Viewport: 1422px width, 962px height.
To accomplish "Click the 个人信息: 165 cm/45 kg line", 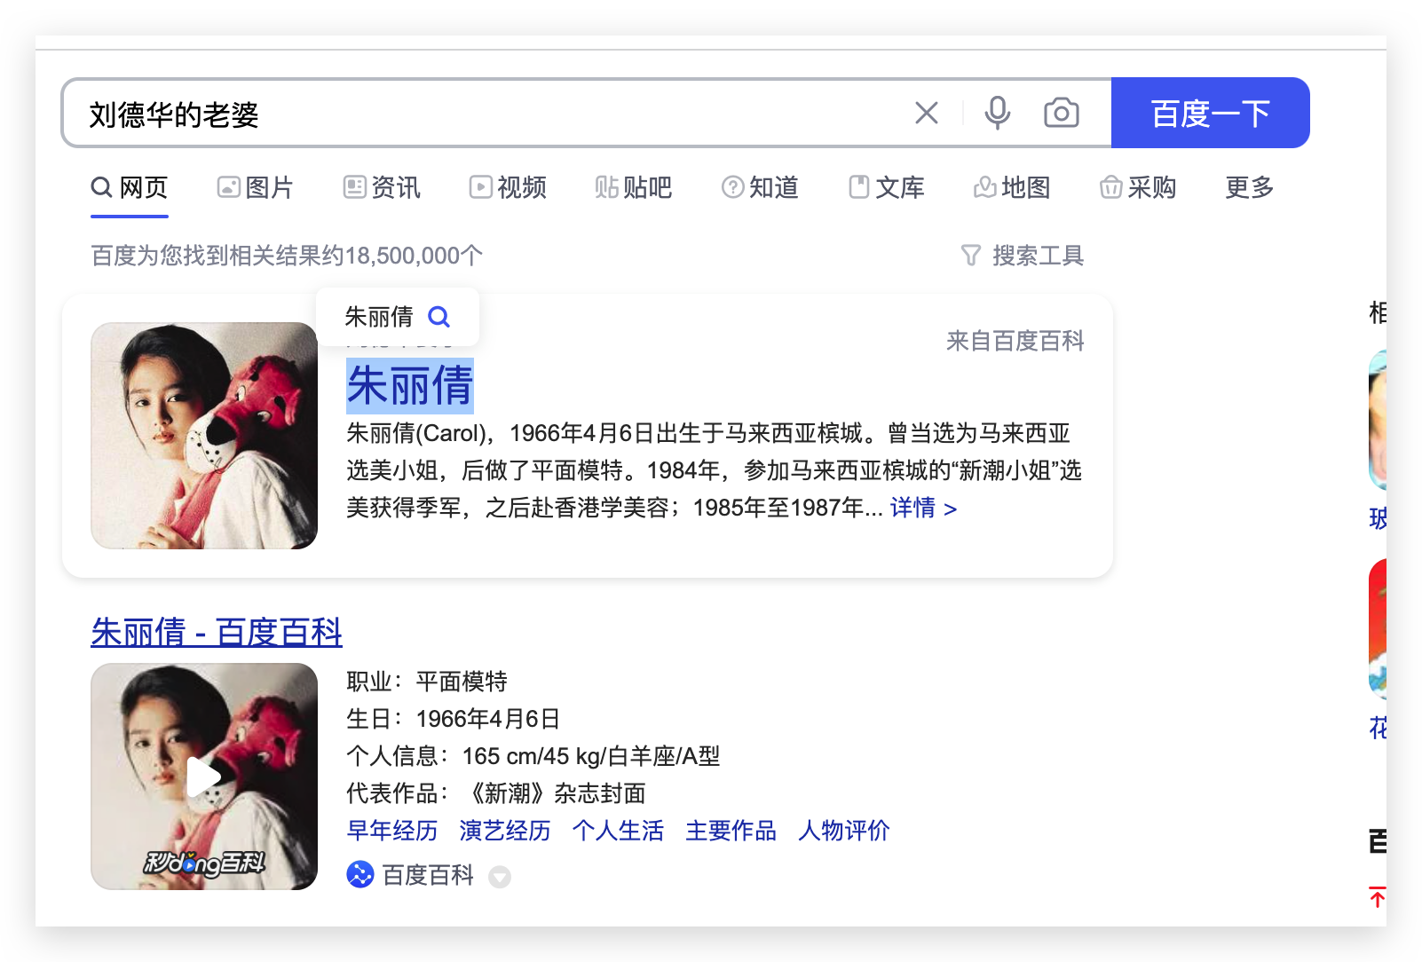I will [x=533, y=756].
